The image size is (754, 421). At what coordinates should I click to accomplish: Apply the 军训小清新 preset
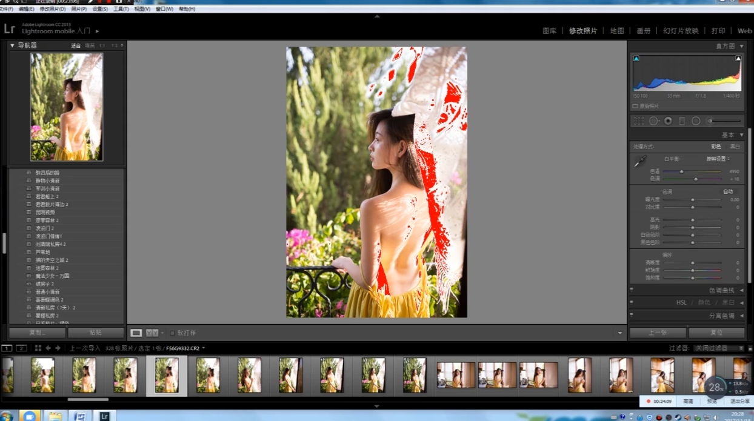(x=47, y=188)
